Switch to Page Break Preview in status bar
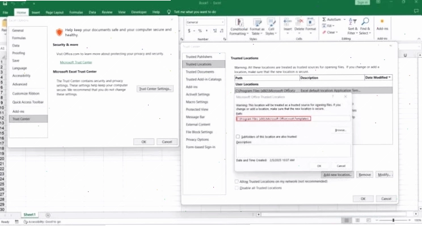The height and width of the screenshot is (226, 422). (x=369, y=220)
